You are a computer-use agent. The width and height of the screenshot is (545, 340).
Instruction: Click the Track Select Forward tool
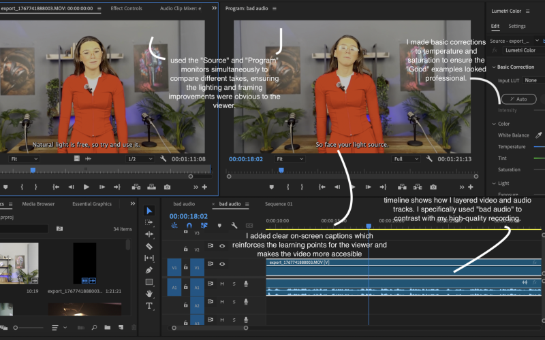149,222
